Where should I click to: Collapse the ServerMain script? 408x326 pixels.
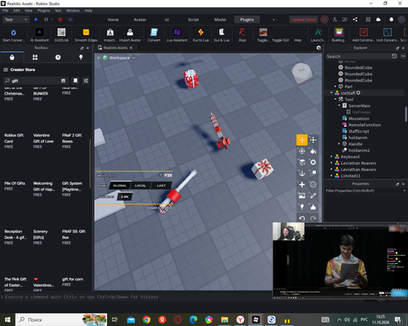point(339,106)
